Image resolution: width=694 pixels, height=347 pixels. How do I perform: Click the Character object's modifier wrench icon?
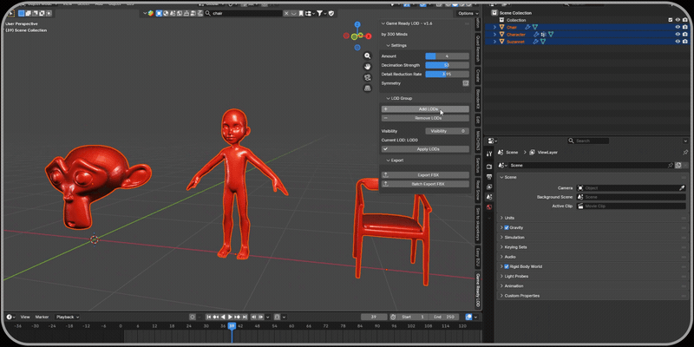pos(535,34)
